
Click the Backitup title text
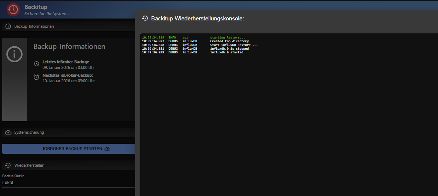(36, 7)
